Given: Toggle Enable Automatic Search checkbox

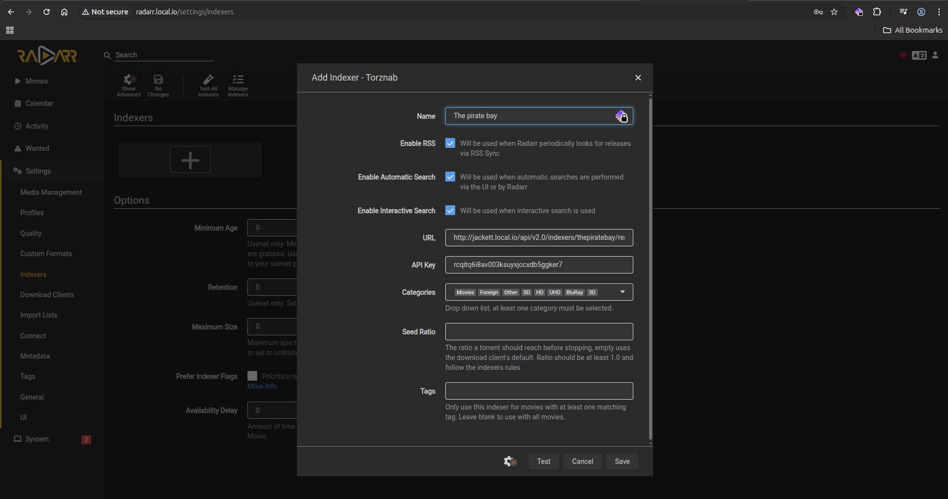Looking at the screenshot, I should point(450,177).
